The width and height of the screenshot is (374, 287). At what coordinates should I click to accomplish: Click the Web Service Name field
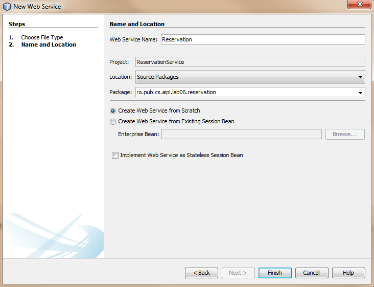point(263,39)
